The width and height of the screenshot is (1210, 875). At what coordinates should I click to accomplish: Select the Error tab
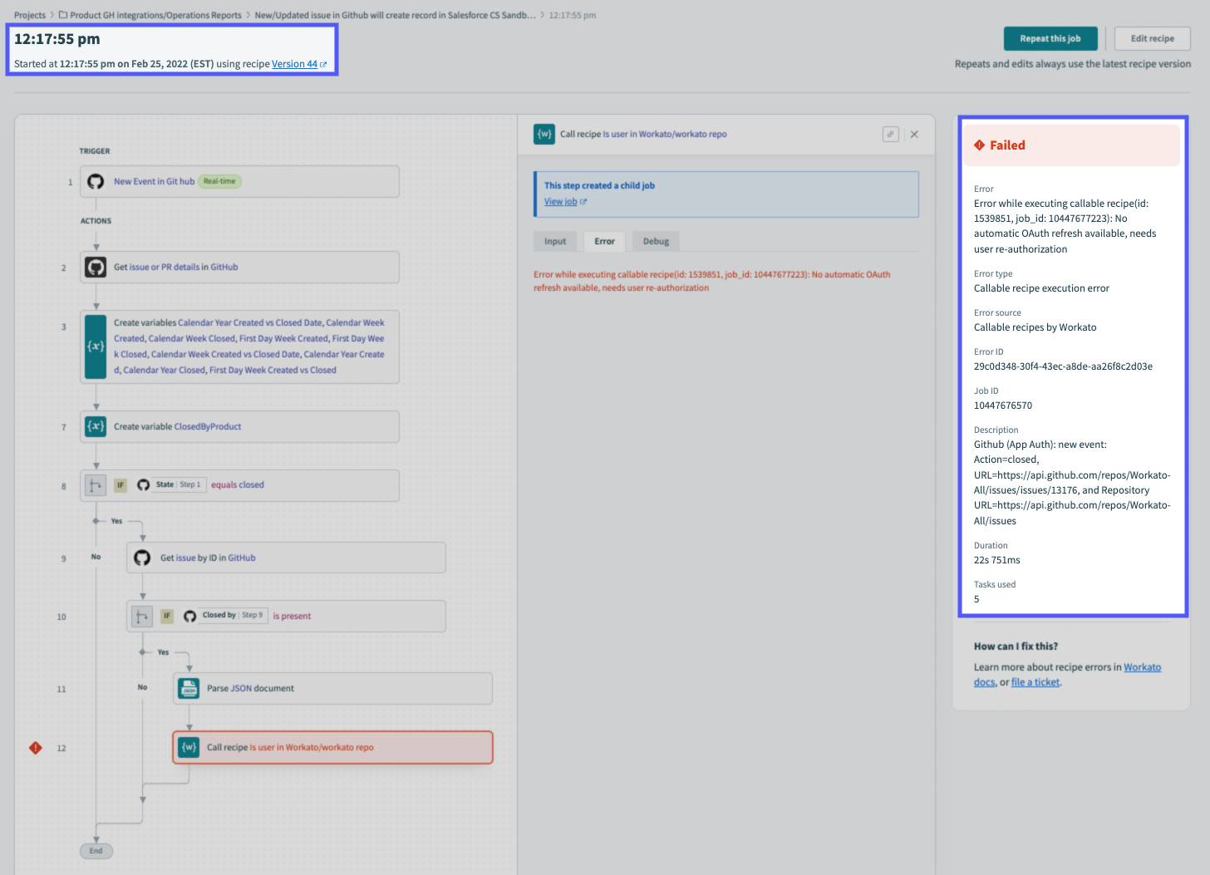point(604,241)
